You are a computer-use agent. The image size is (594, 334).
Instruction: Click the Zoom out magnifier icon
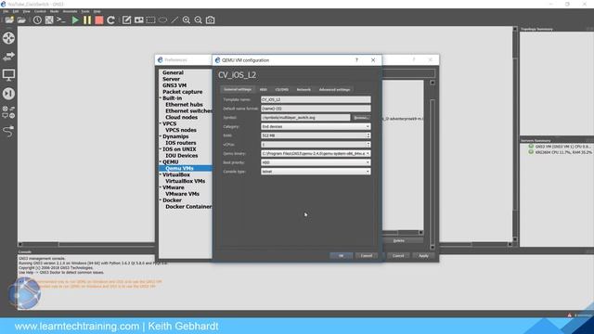pos(198,20)
